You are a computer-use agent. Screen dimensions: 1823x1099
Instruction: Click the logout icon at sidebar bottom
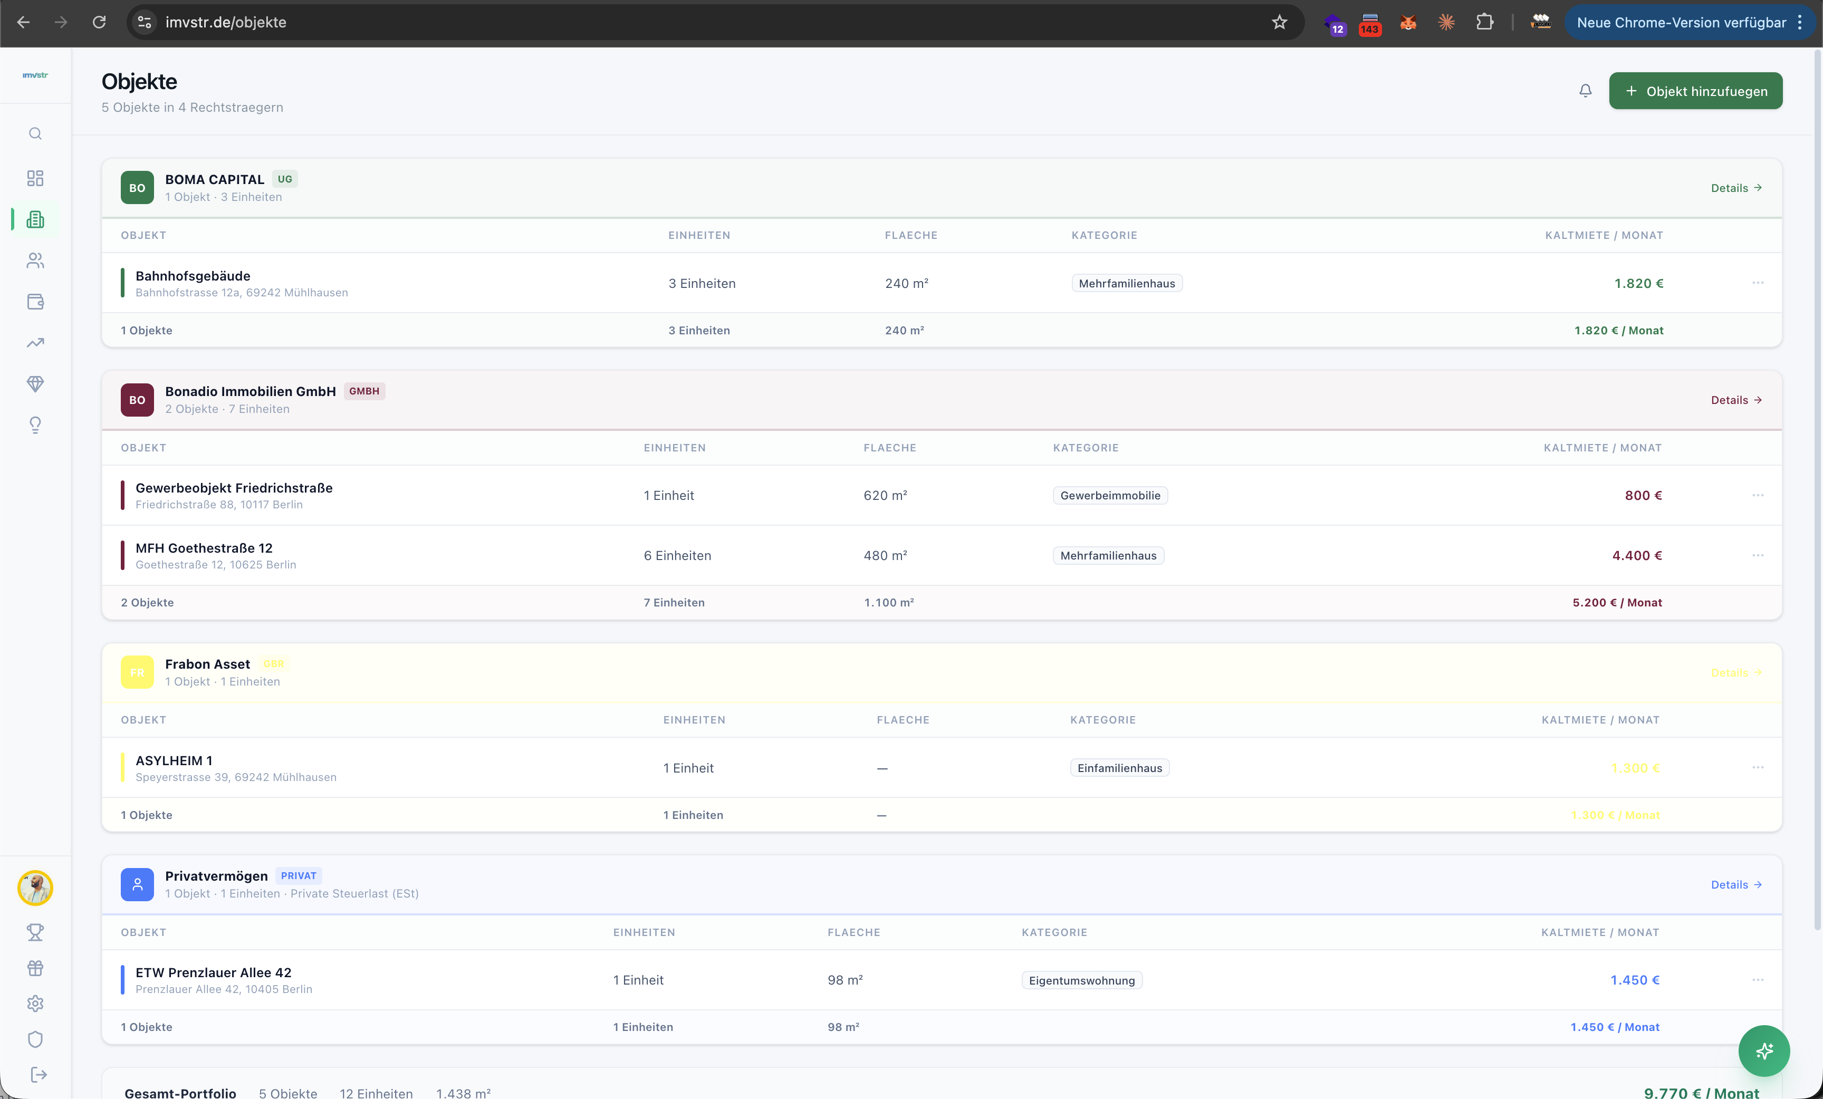coord(39,1075)
